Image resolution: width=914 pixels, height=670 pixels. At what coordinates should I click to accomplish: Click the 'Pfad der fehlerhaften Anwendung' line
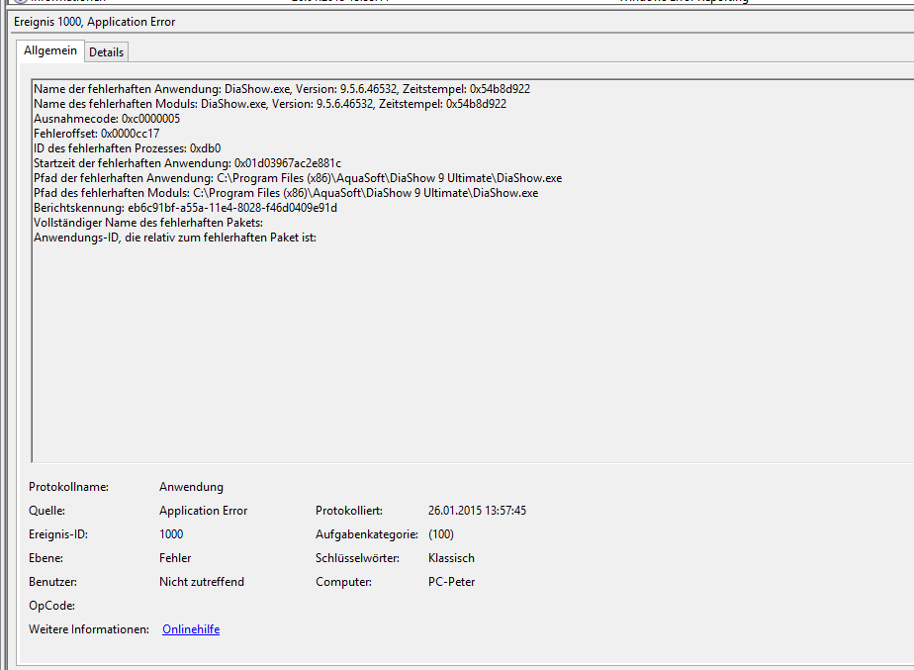click(x=297, y=178)
